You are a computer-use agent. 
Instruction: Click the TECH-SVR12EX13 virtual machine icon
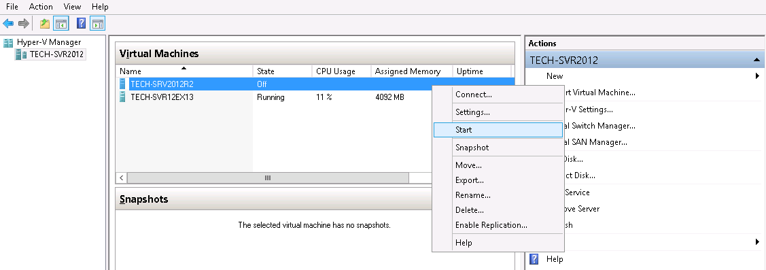pyautogui.click(x=122, y=97)
